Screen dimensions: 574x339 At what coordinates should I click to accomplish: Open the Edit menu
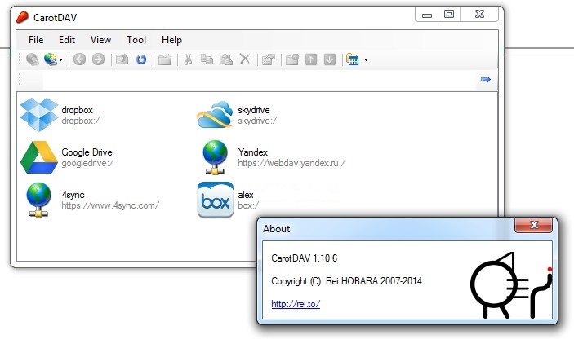67,40
